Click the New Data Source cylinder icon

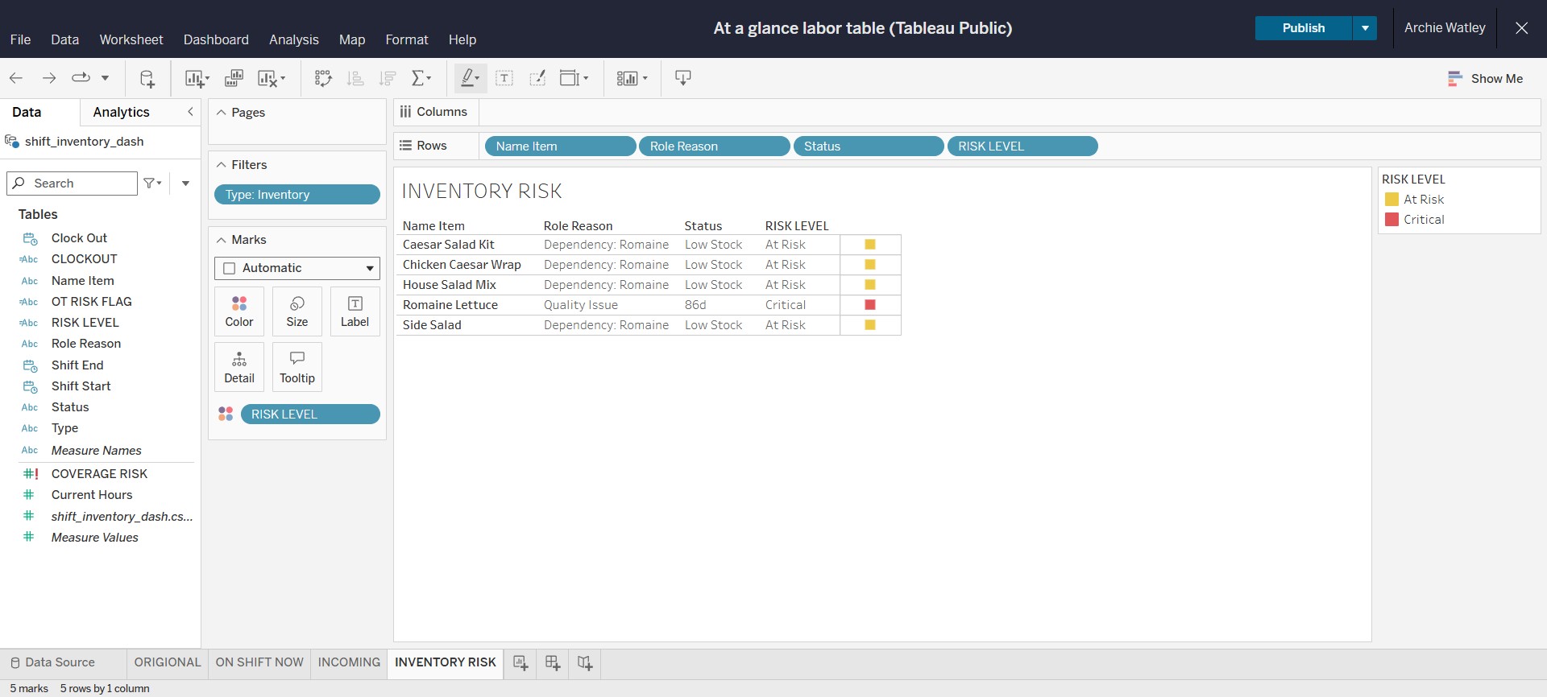(x=147, y=78)
